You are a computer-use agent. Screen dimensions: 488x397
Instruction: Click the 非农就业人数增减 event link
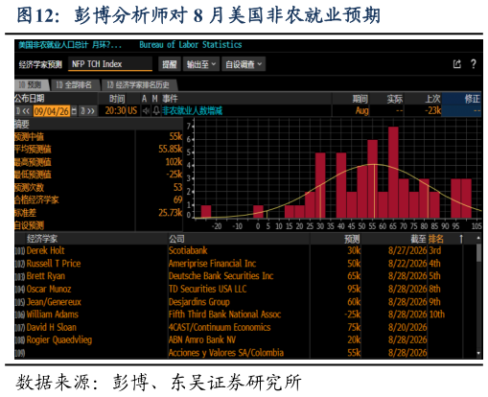(x=192, y=111)
